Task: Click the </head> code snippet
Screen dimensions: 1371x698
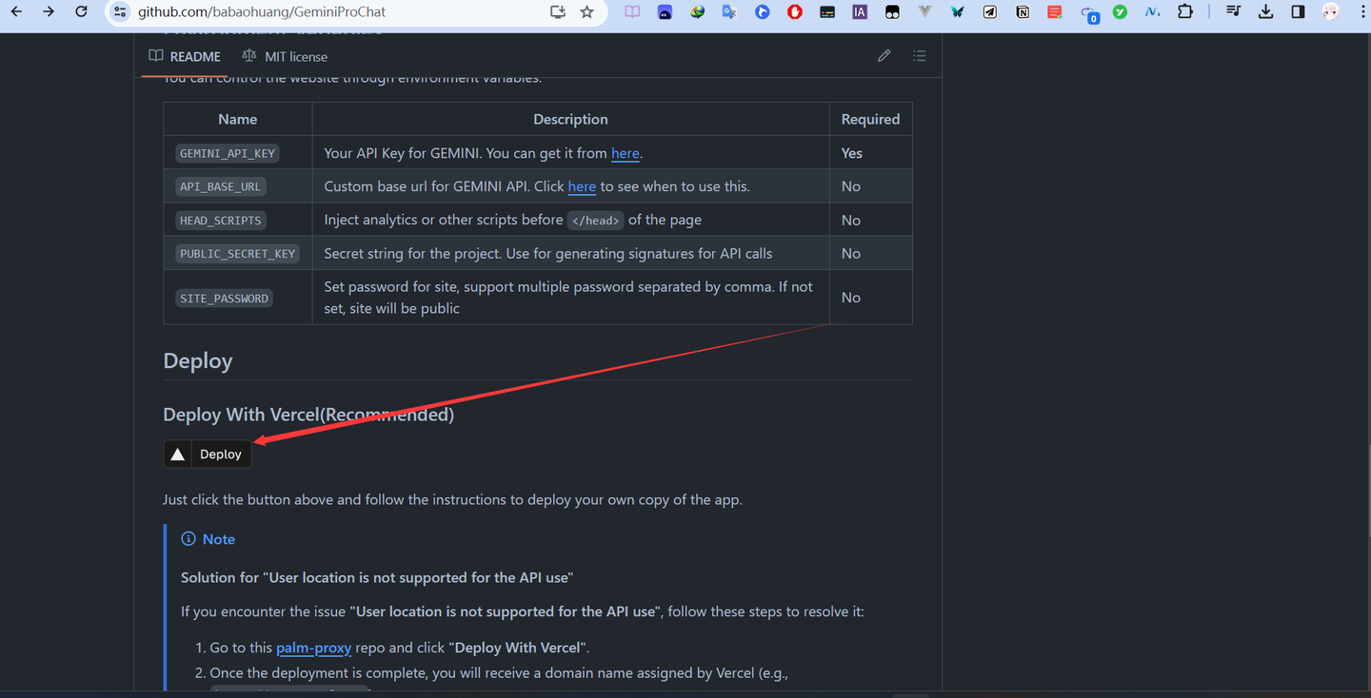Action: (595, 221)
